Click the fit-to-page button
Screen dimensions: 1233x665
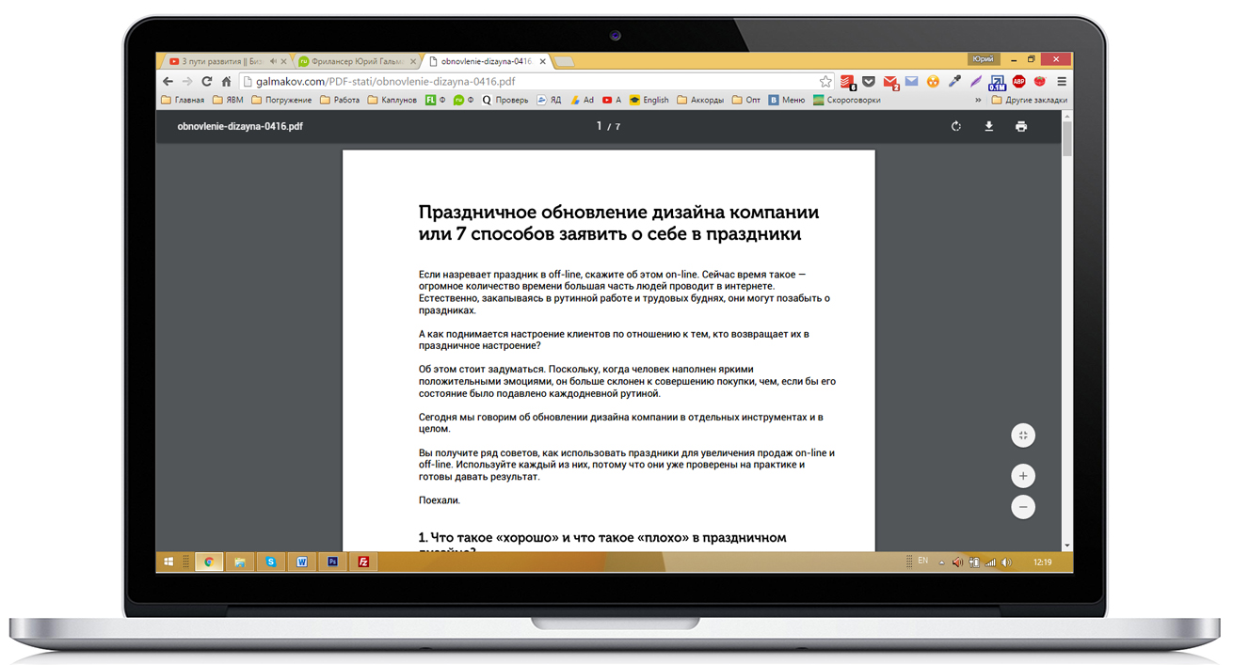(1023, 435)
